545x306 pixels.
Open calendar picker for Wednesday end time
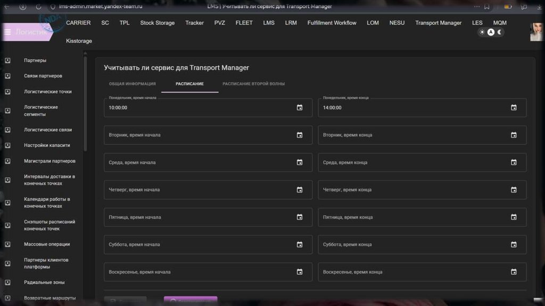(514, 162)
